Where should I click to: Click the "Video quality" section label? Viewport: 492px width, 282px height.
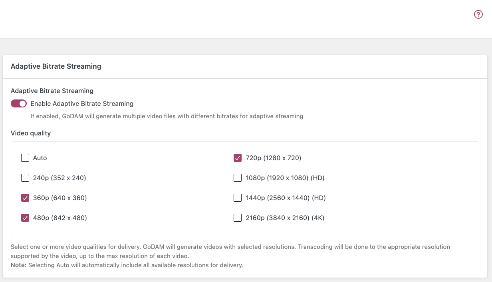(31, 133)
